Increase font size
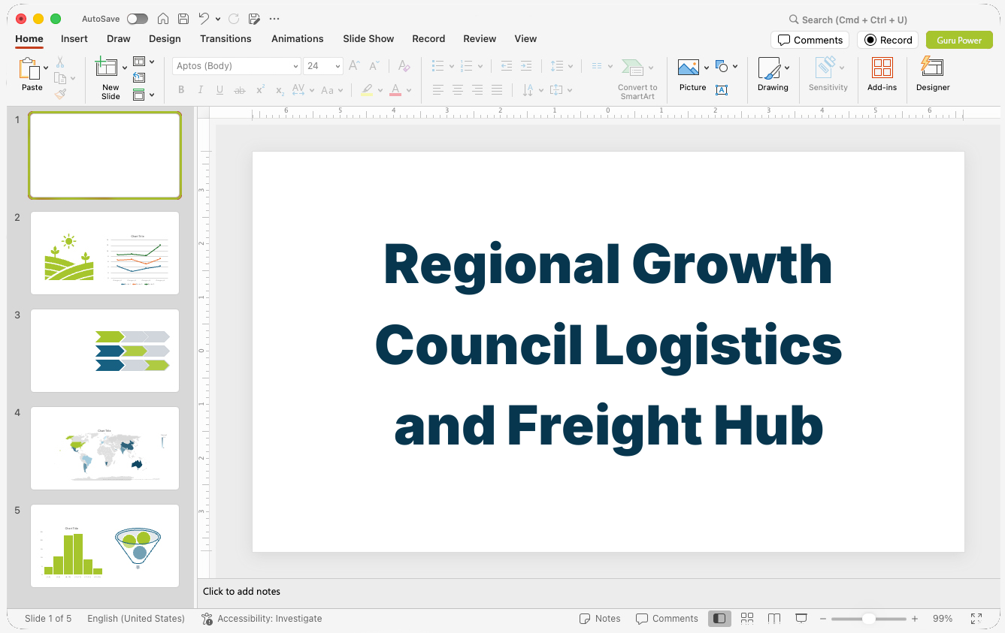Screen dimensions: 1005x633 [354, 66]
